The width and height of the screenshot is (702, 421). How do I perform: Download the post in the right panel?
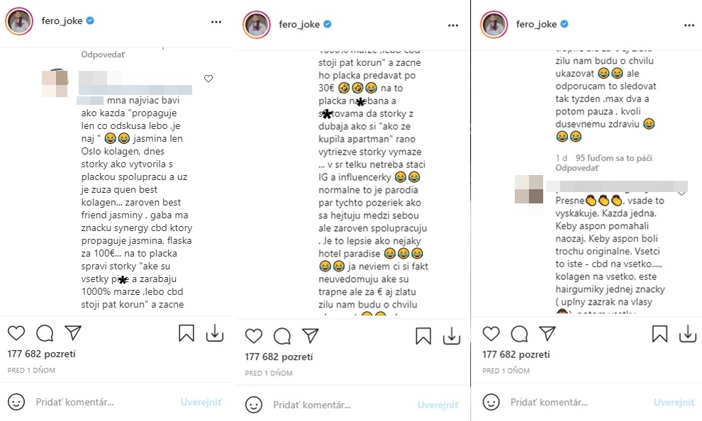688,333
